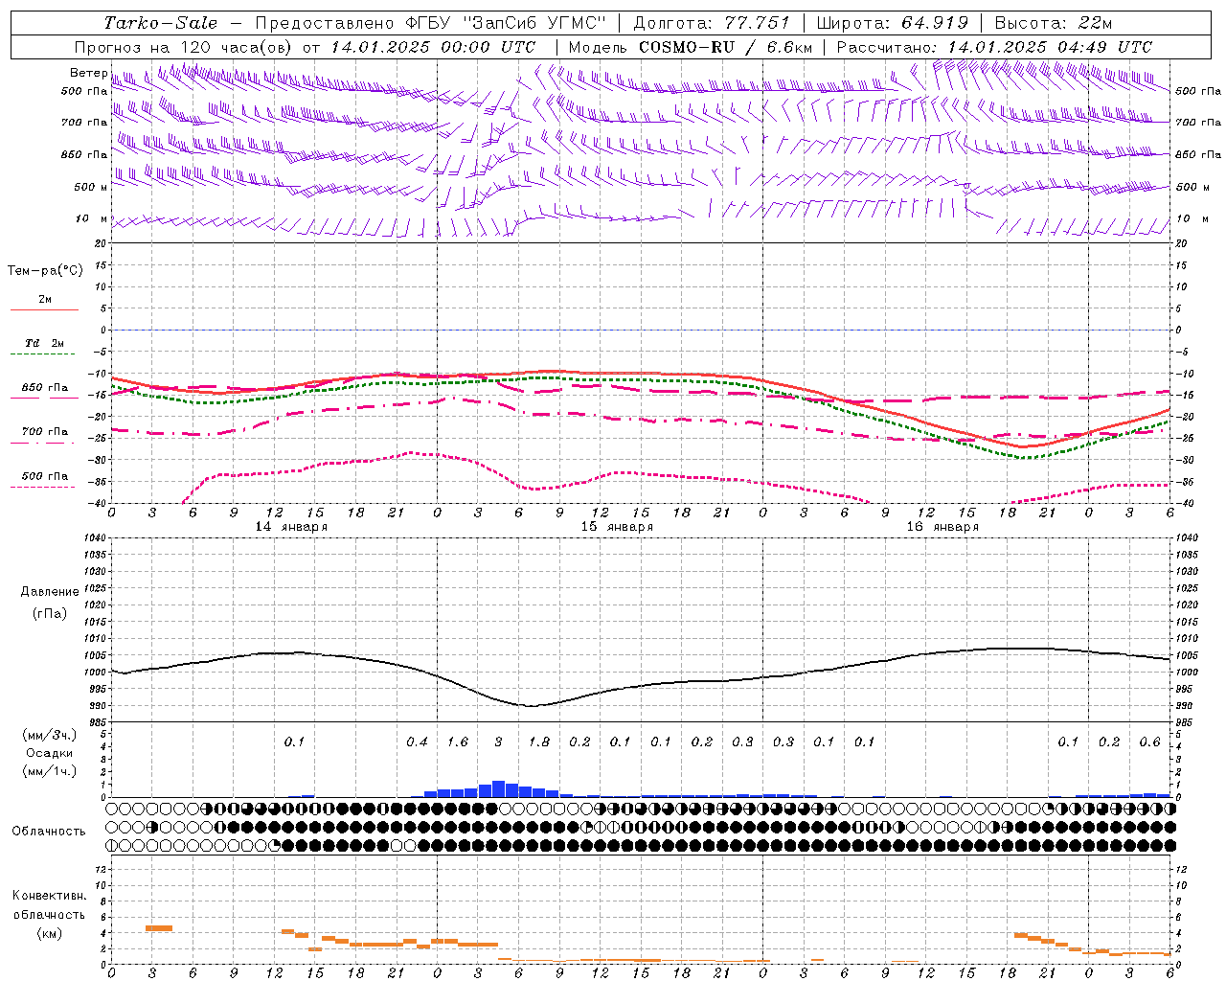Click the (км) convective cloud unit label
The width and height of the screenshot is (1226, 981).
coord(50,933)
